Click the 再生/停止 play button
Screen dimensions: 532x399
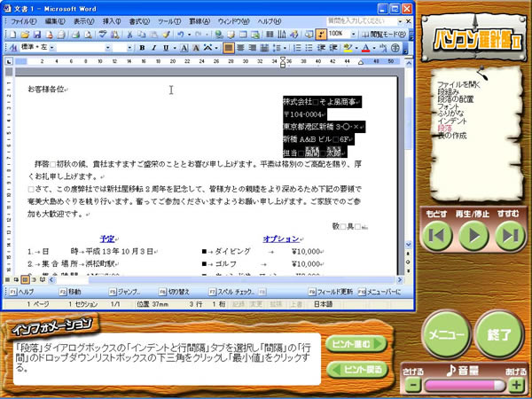pyautogui.click(x=473, y=236)
